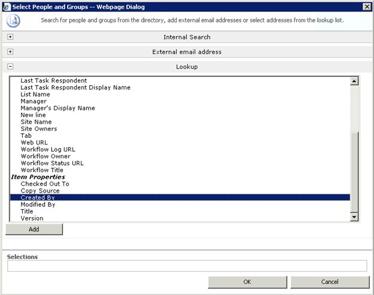This screenshot has height=295, width=374.
Task: Confirm with the OK button
Action: (x=248, y=282)
